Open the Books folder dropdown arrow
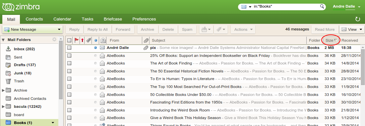The width and height of the screenshot is (365, 126). pos(53,123)
